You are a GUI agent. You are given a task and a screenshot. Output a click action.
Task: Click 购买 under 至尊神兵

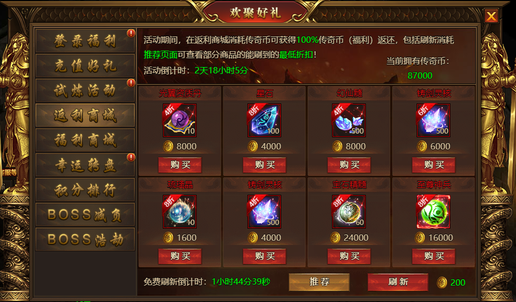[x=434, y=256]
